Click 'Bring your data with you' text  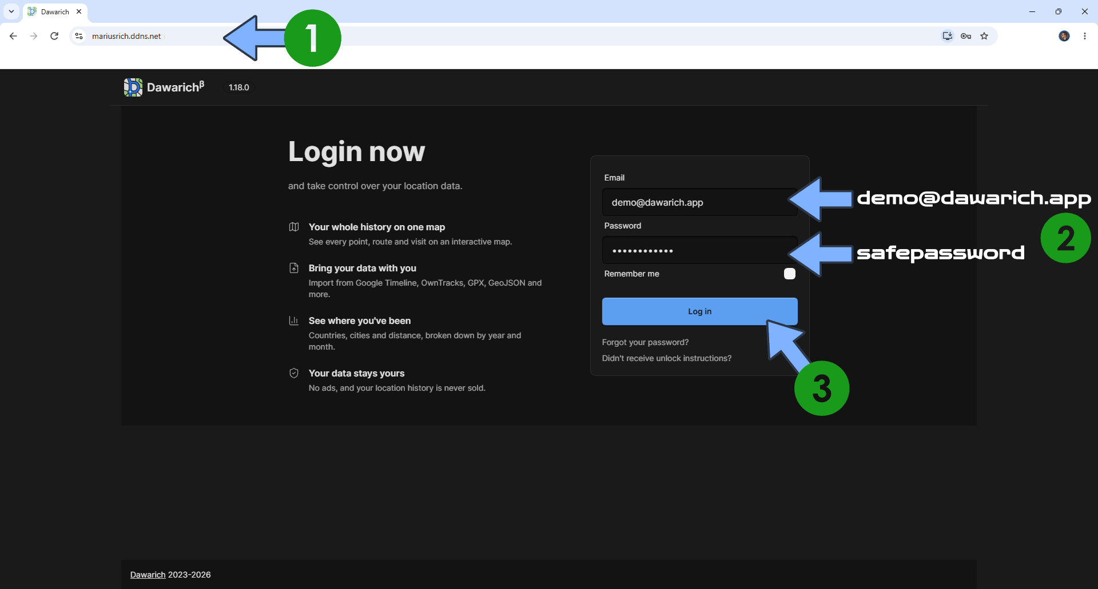363,268
